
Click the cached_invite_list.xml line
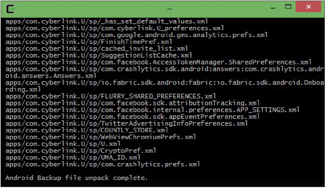(x=97, y=49)
